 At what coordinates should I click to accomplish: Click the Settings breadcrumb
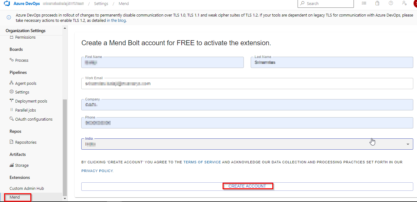(101, 4)
